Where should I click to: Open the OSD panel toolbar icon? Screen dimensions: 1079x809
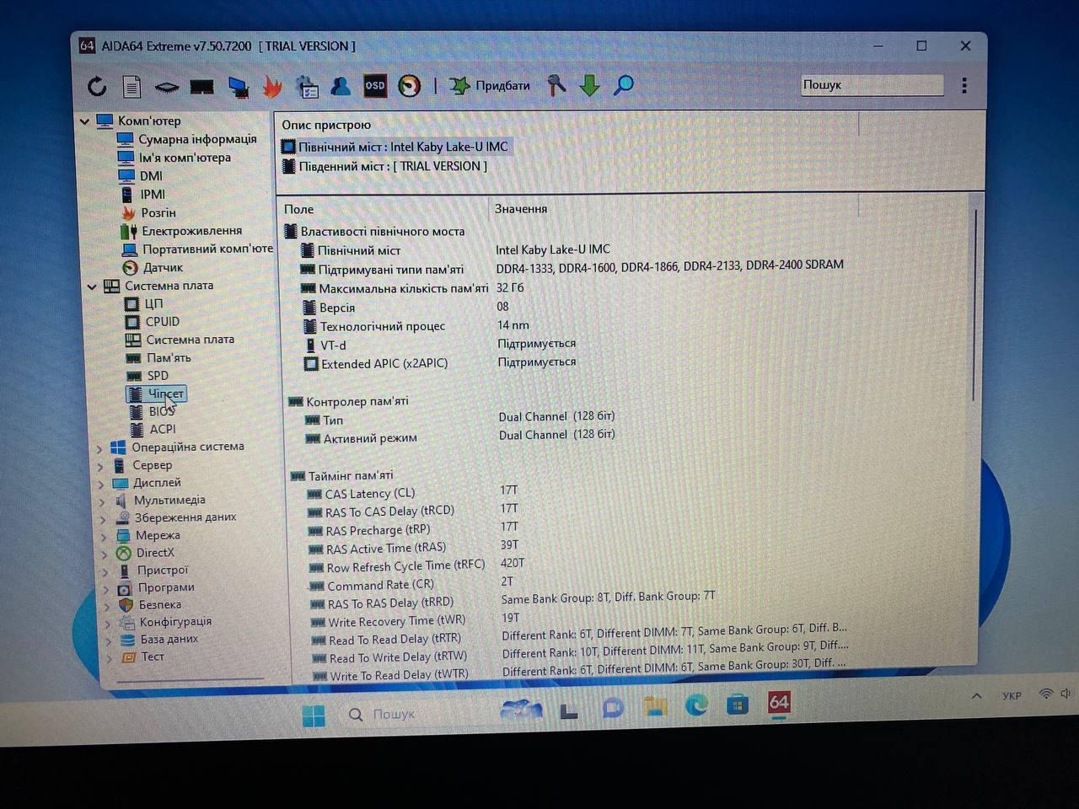(x=375, y=85)
